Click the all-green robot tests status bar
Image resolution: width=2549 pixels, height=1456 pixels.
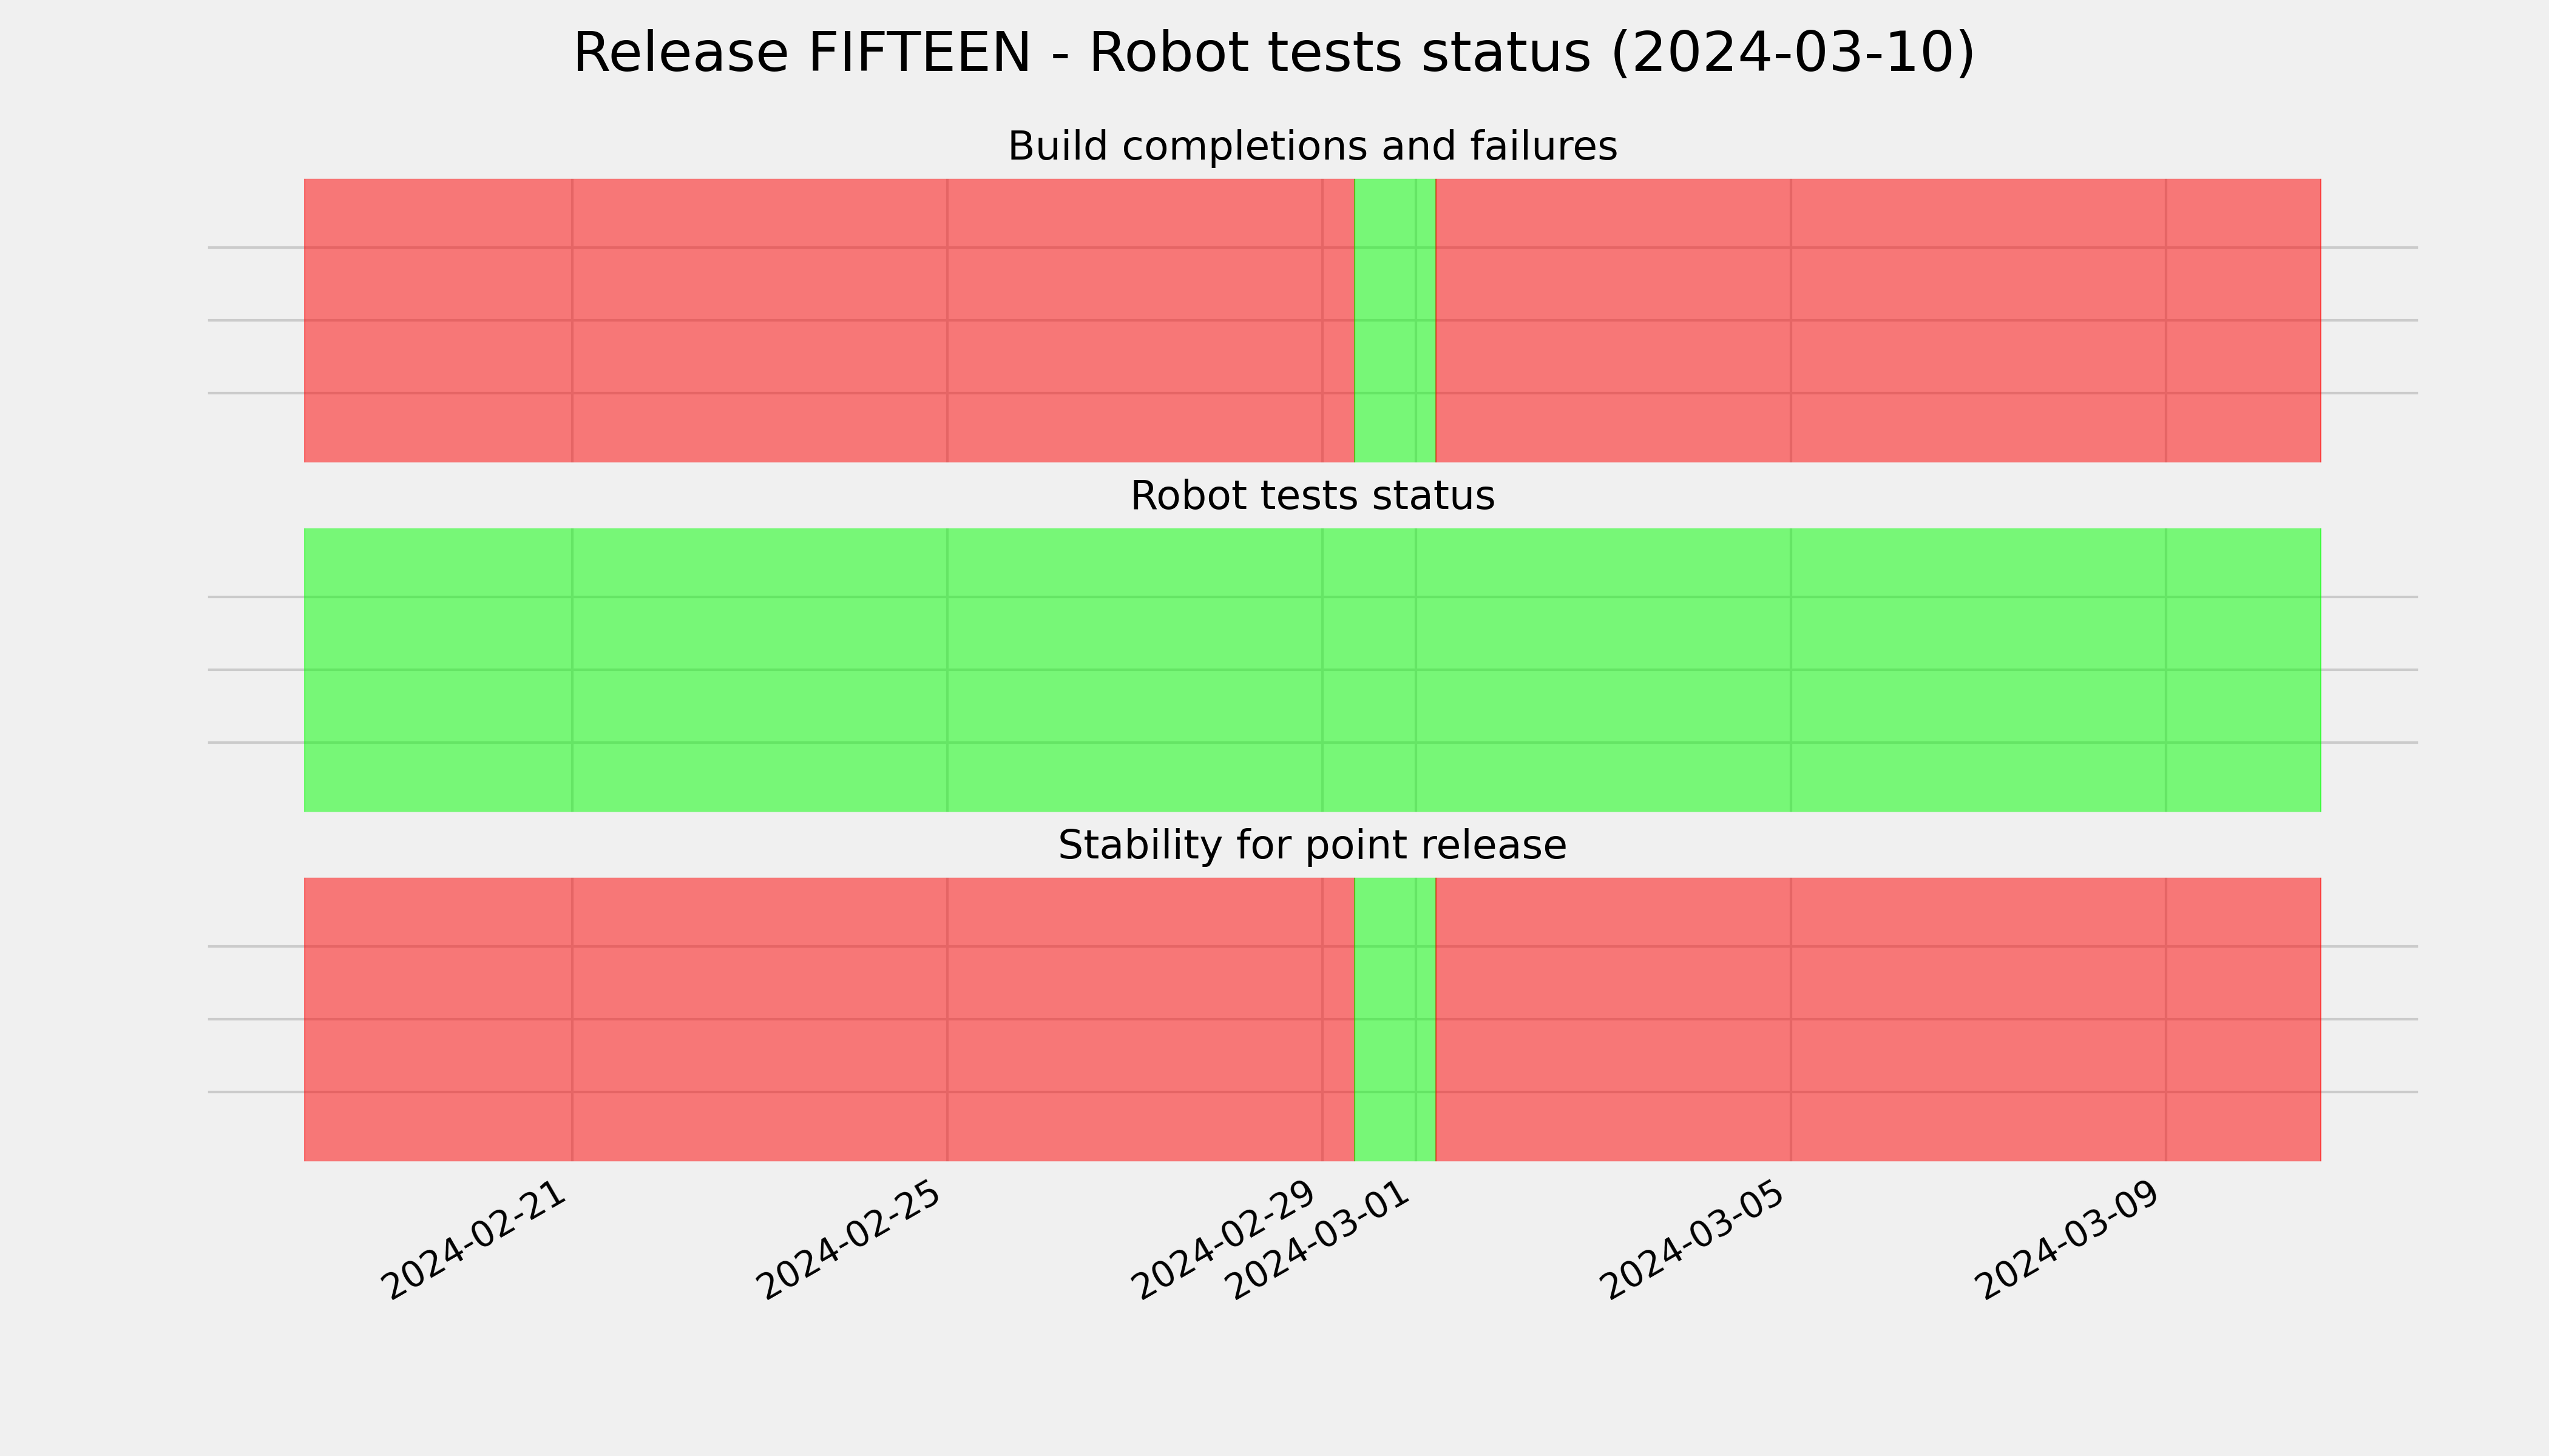[1313, 670]
